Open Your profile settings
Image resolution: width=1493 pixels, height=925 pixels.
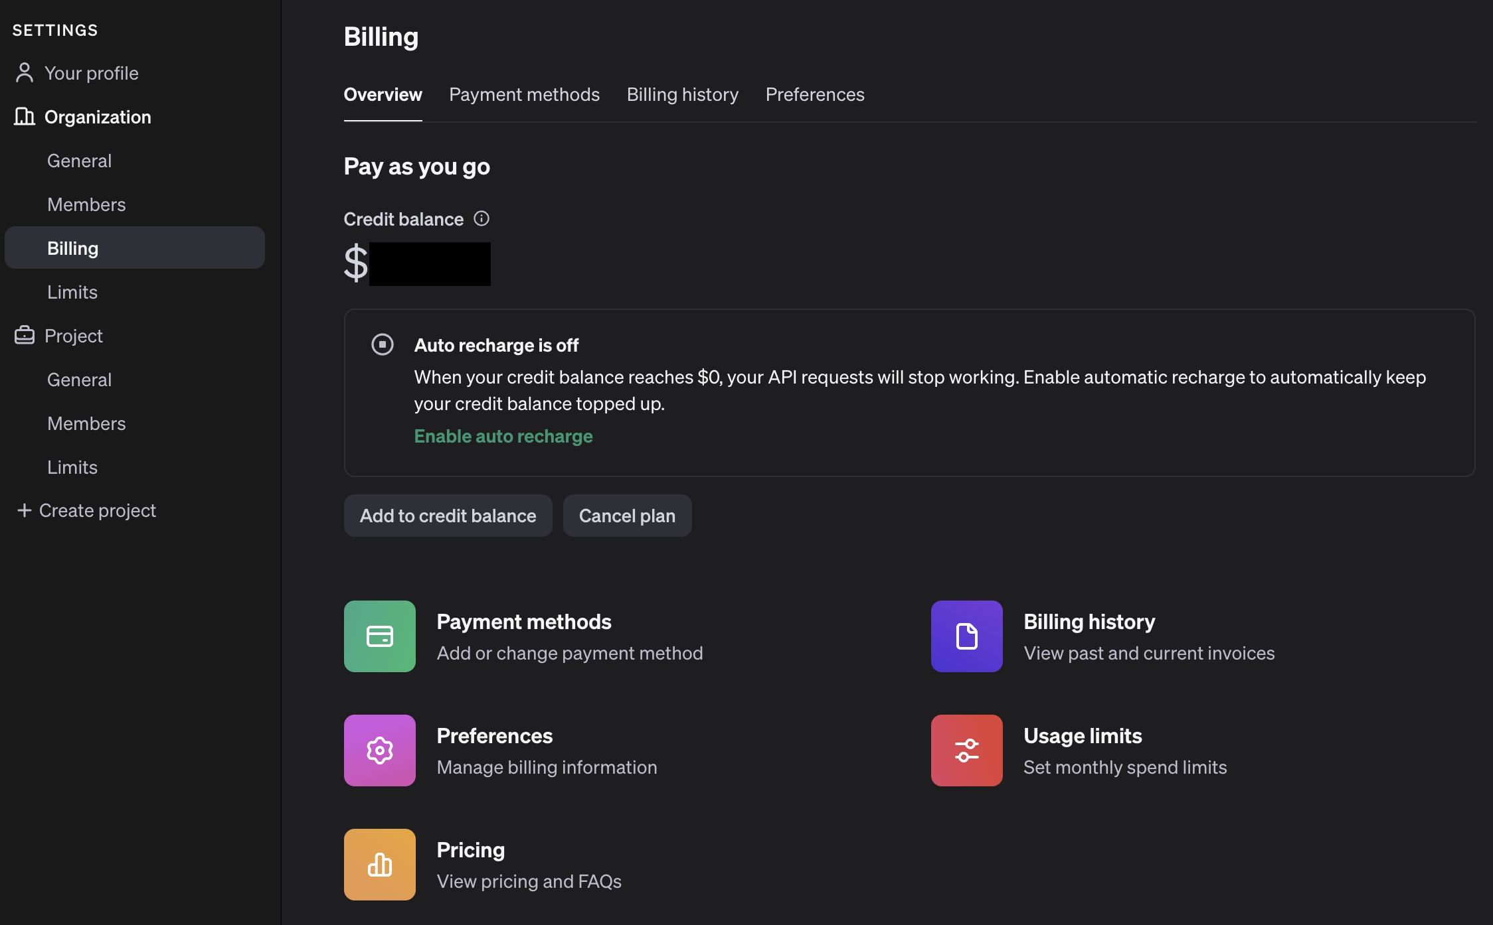tap(92, 73)
